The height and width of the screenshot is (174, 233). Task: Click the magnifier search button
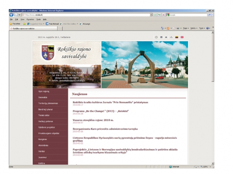(209, 15)
